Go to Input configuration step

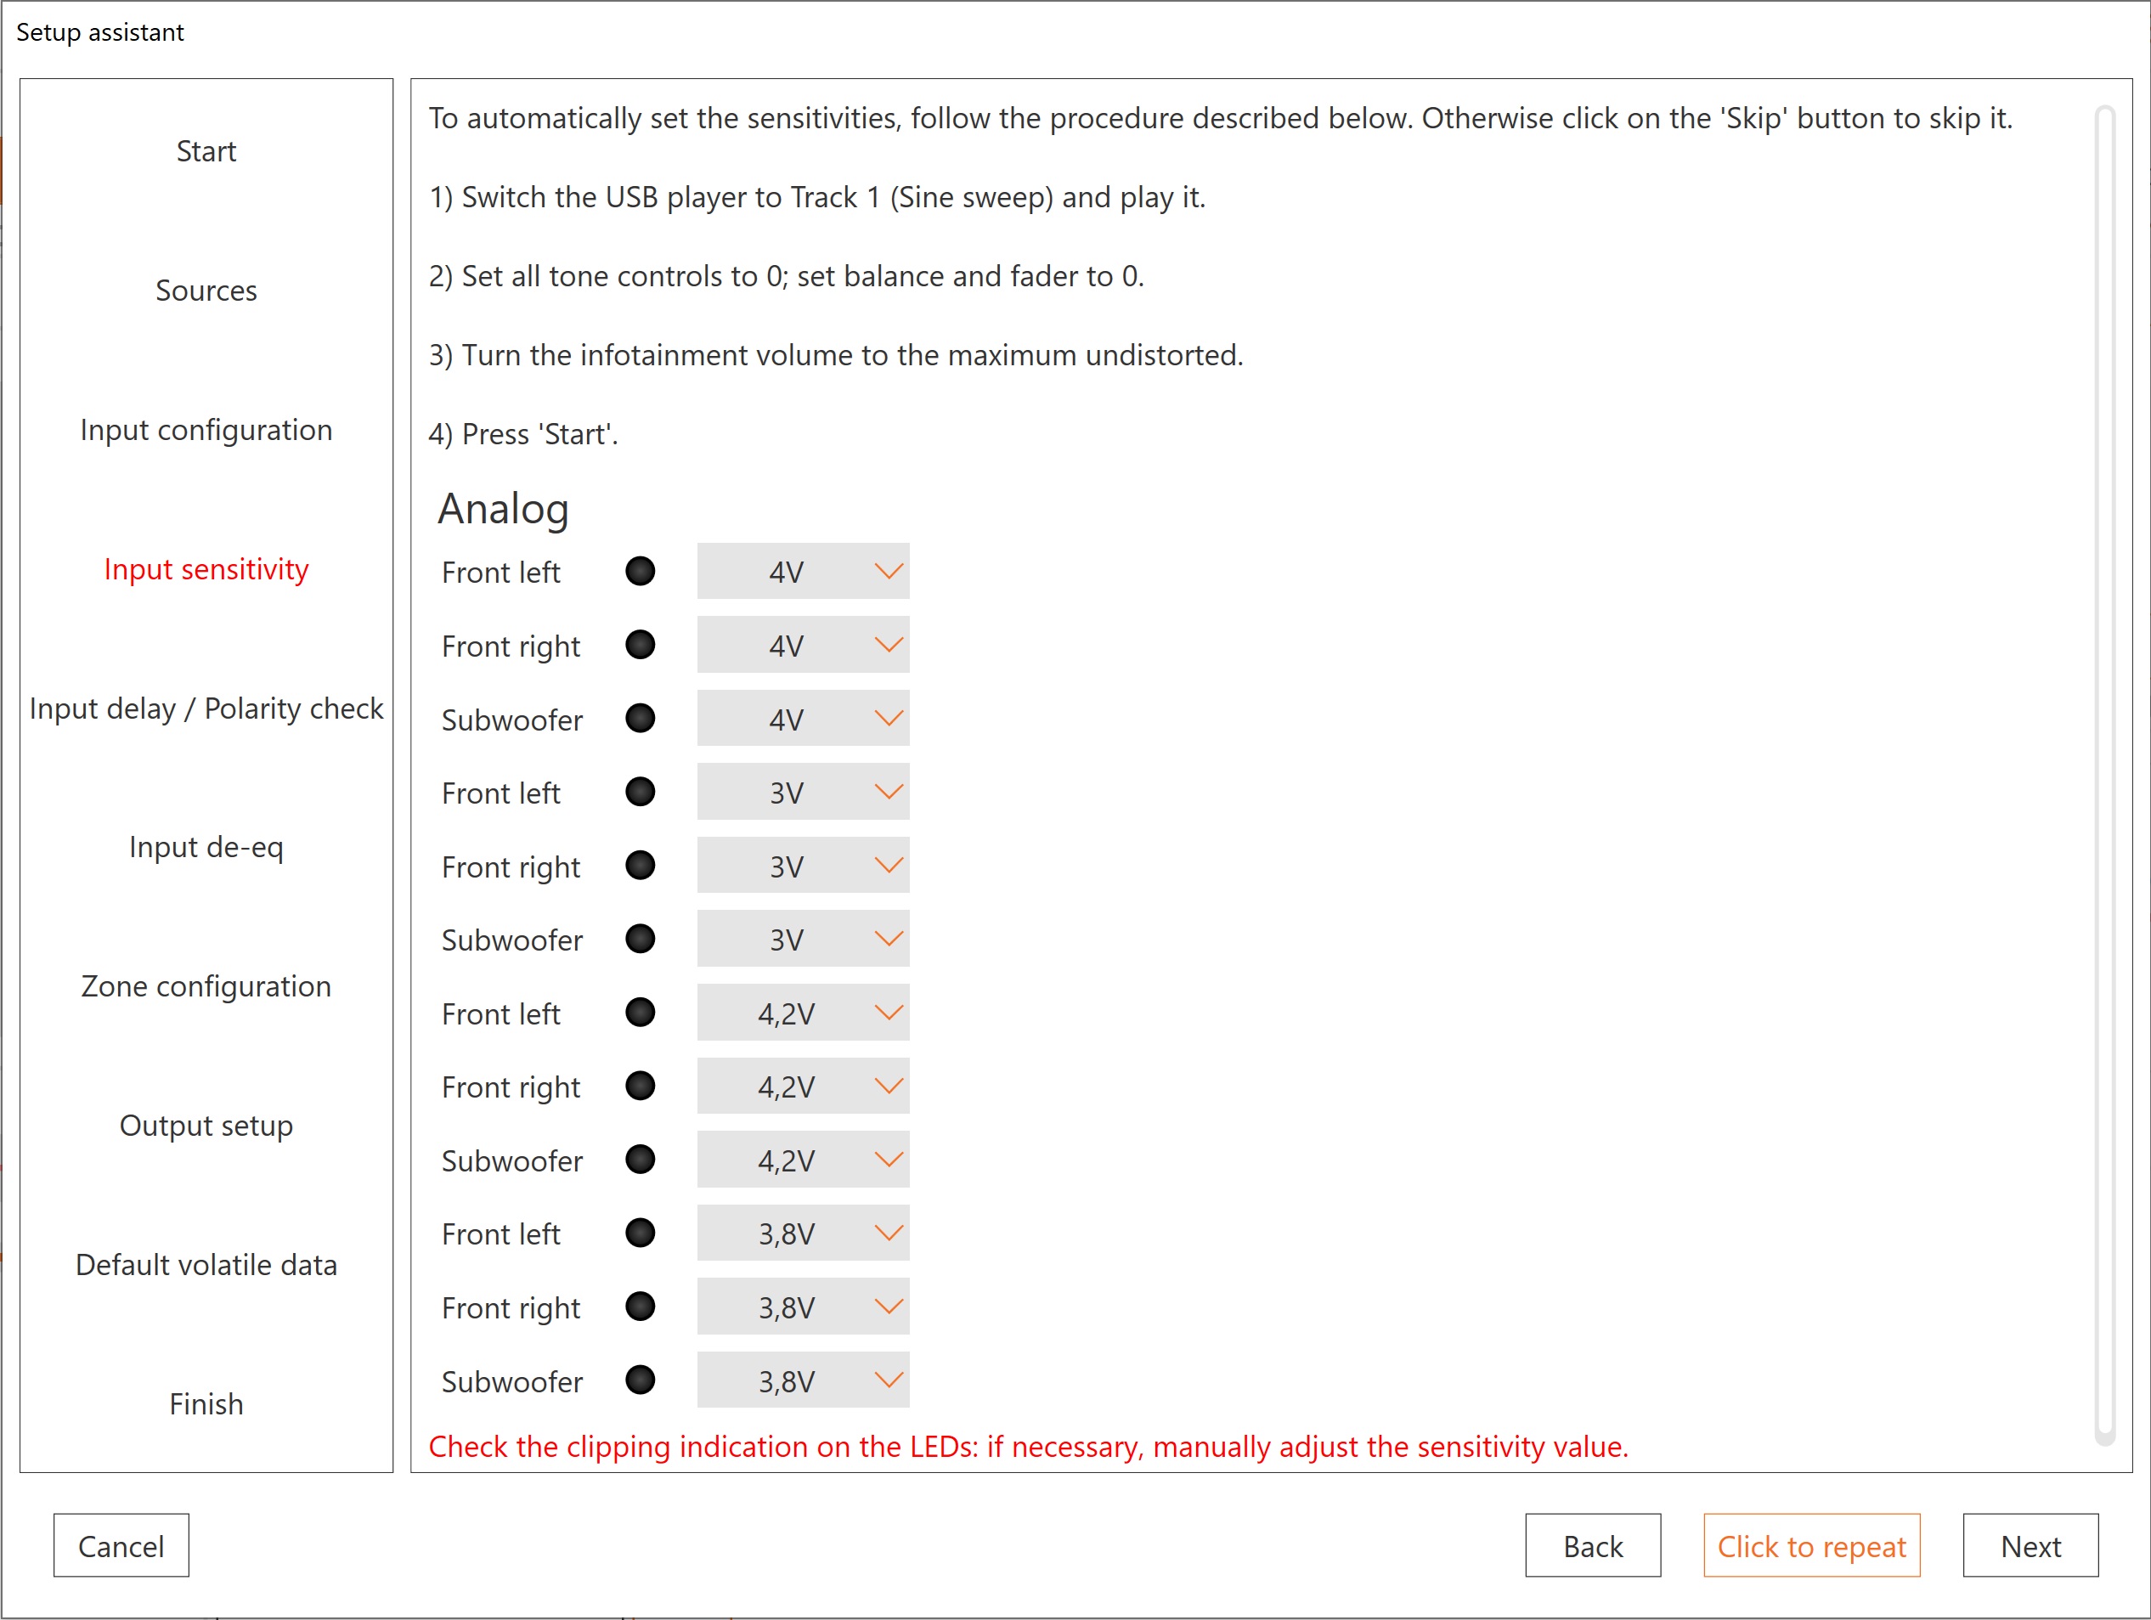(x=206, y=430)
